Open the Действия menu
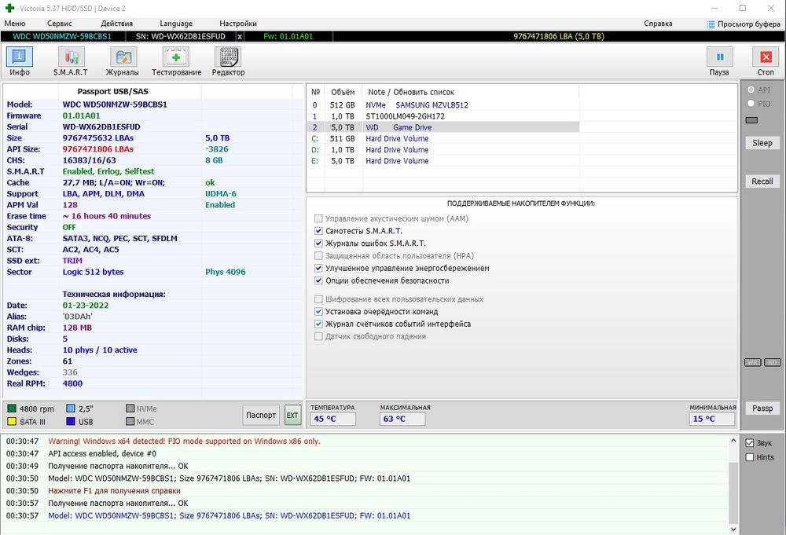The image size is (786, 535). tap(117, 24)
